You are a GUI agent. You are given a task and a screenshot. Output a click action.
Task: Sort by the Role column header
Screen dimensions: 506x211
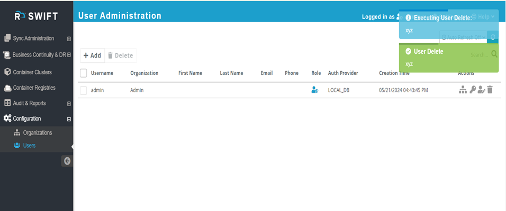click(317, 73)
